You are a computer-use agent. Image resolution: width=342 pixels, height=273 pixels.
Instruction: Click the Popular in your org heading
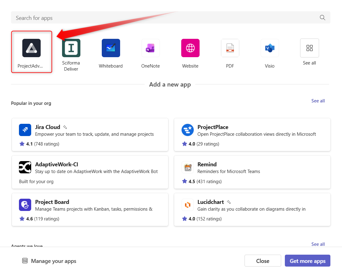coord(31,103)
